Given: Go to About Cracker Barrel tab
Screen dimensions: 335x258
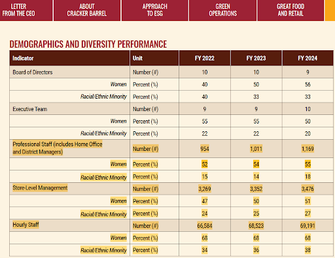Looking at the screenshot, I should point(87,10).
